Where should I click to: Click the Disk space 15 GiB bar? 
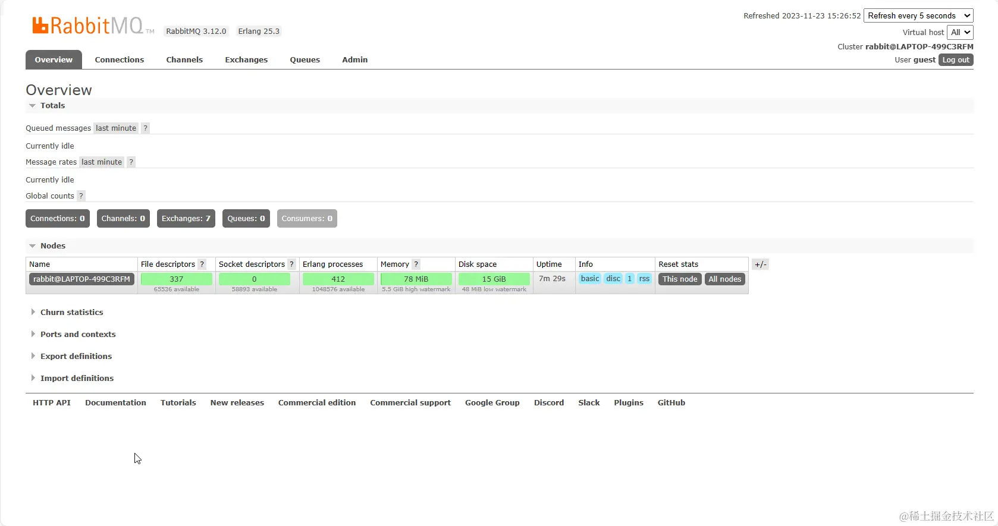pos(494,279)
